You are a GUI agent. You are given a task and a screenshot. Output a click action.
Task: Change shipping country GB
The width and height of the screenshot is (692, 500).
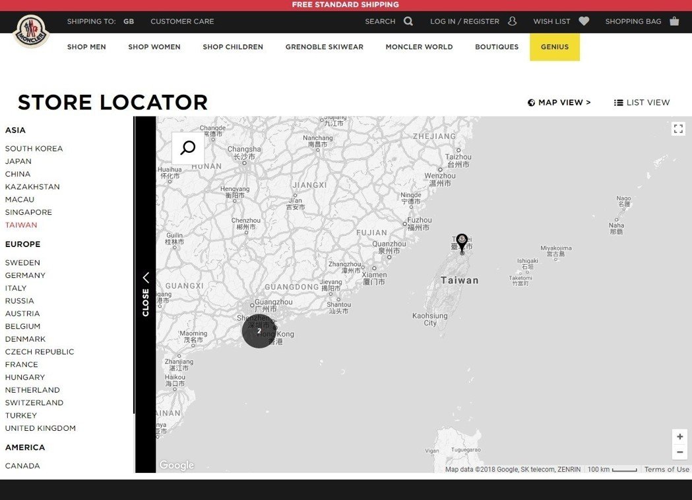coord(129,21)
